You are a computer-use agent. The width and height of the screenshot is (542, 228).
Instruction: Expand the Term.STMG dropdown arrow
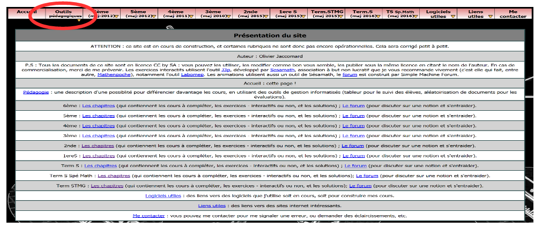340,16
